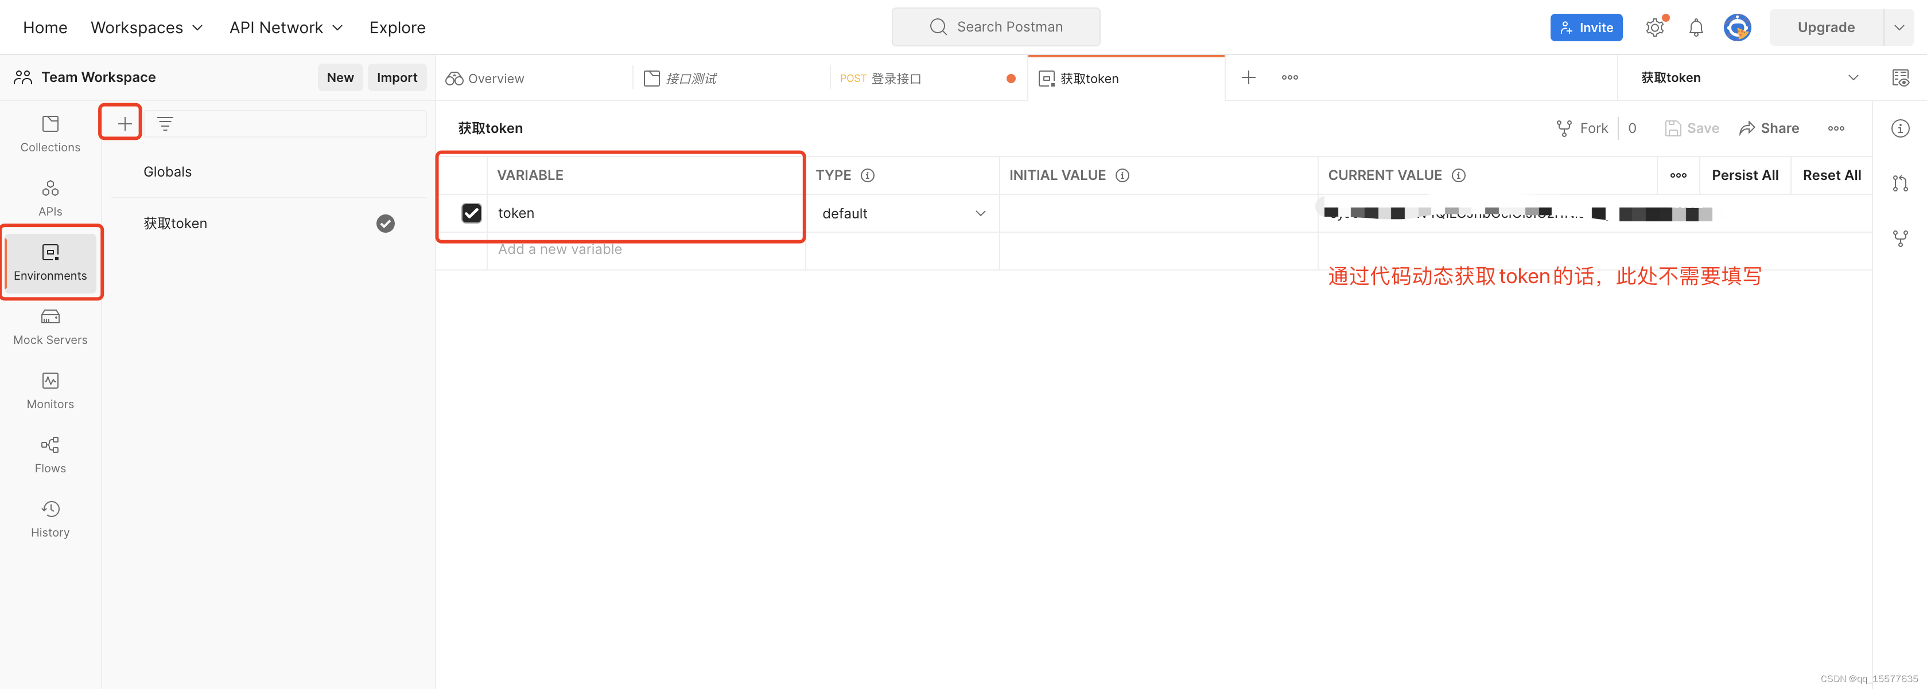
Task: Open the API Network dropdown
Action: 286,27
